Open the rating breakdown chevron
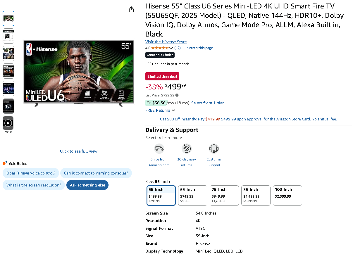This screenshot has width=353, height=254. point(171,48)
